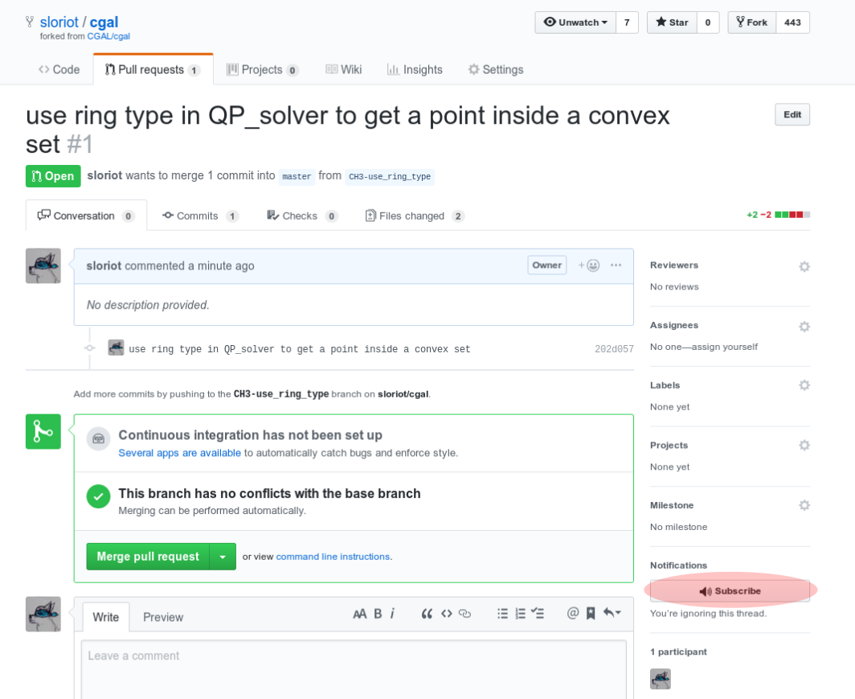View the 0 stargazers count
Image resolution: width=855 pixels, height=699 pixels.
click(708, 23)
